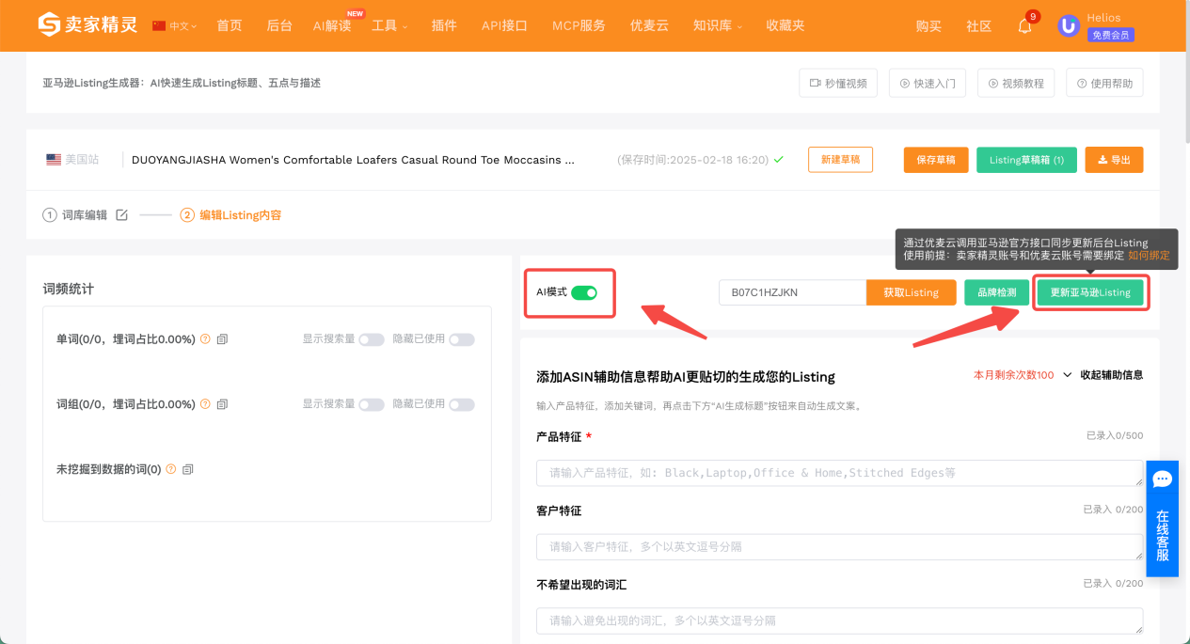1190x644 pixels.
Task: Copy the 未挖掘到数据的词 list icon
Action: (188, 468)
